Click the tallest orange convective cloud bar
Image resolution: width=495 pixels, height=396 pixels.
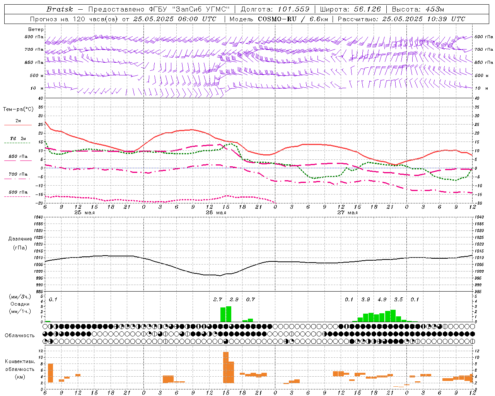point(226,367)
